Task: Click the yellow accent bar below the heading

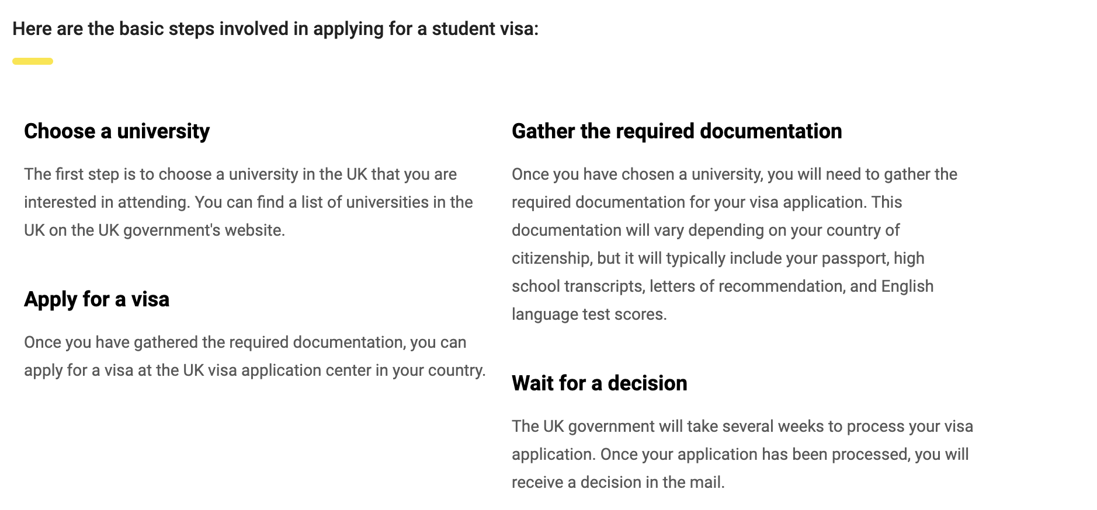Action: [33, 61]
